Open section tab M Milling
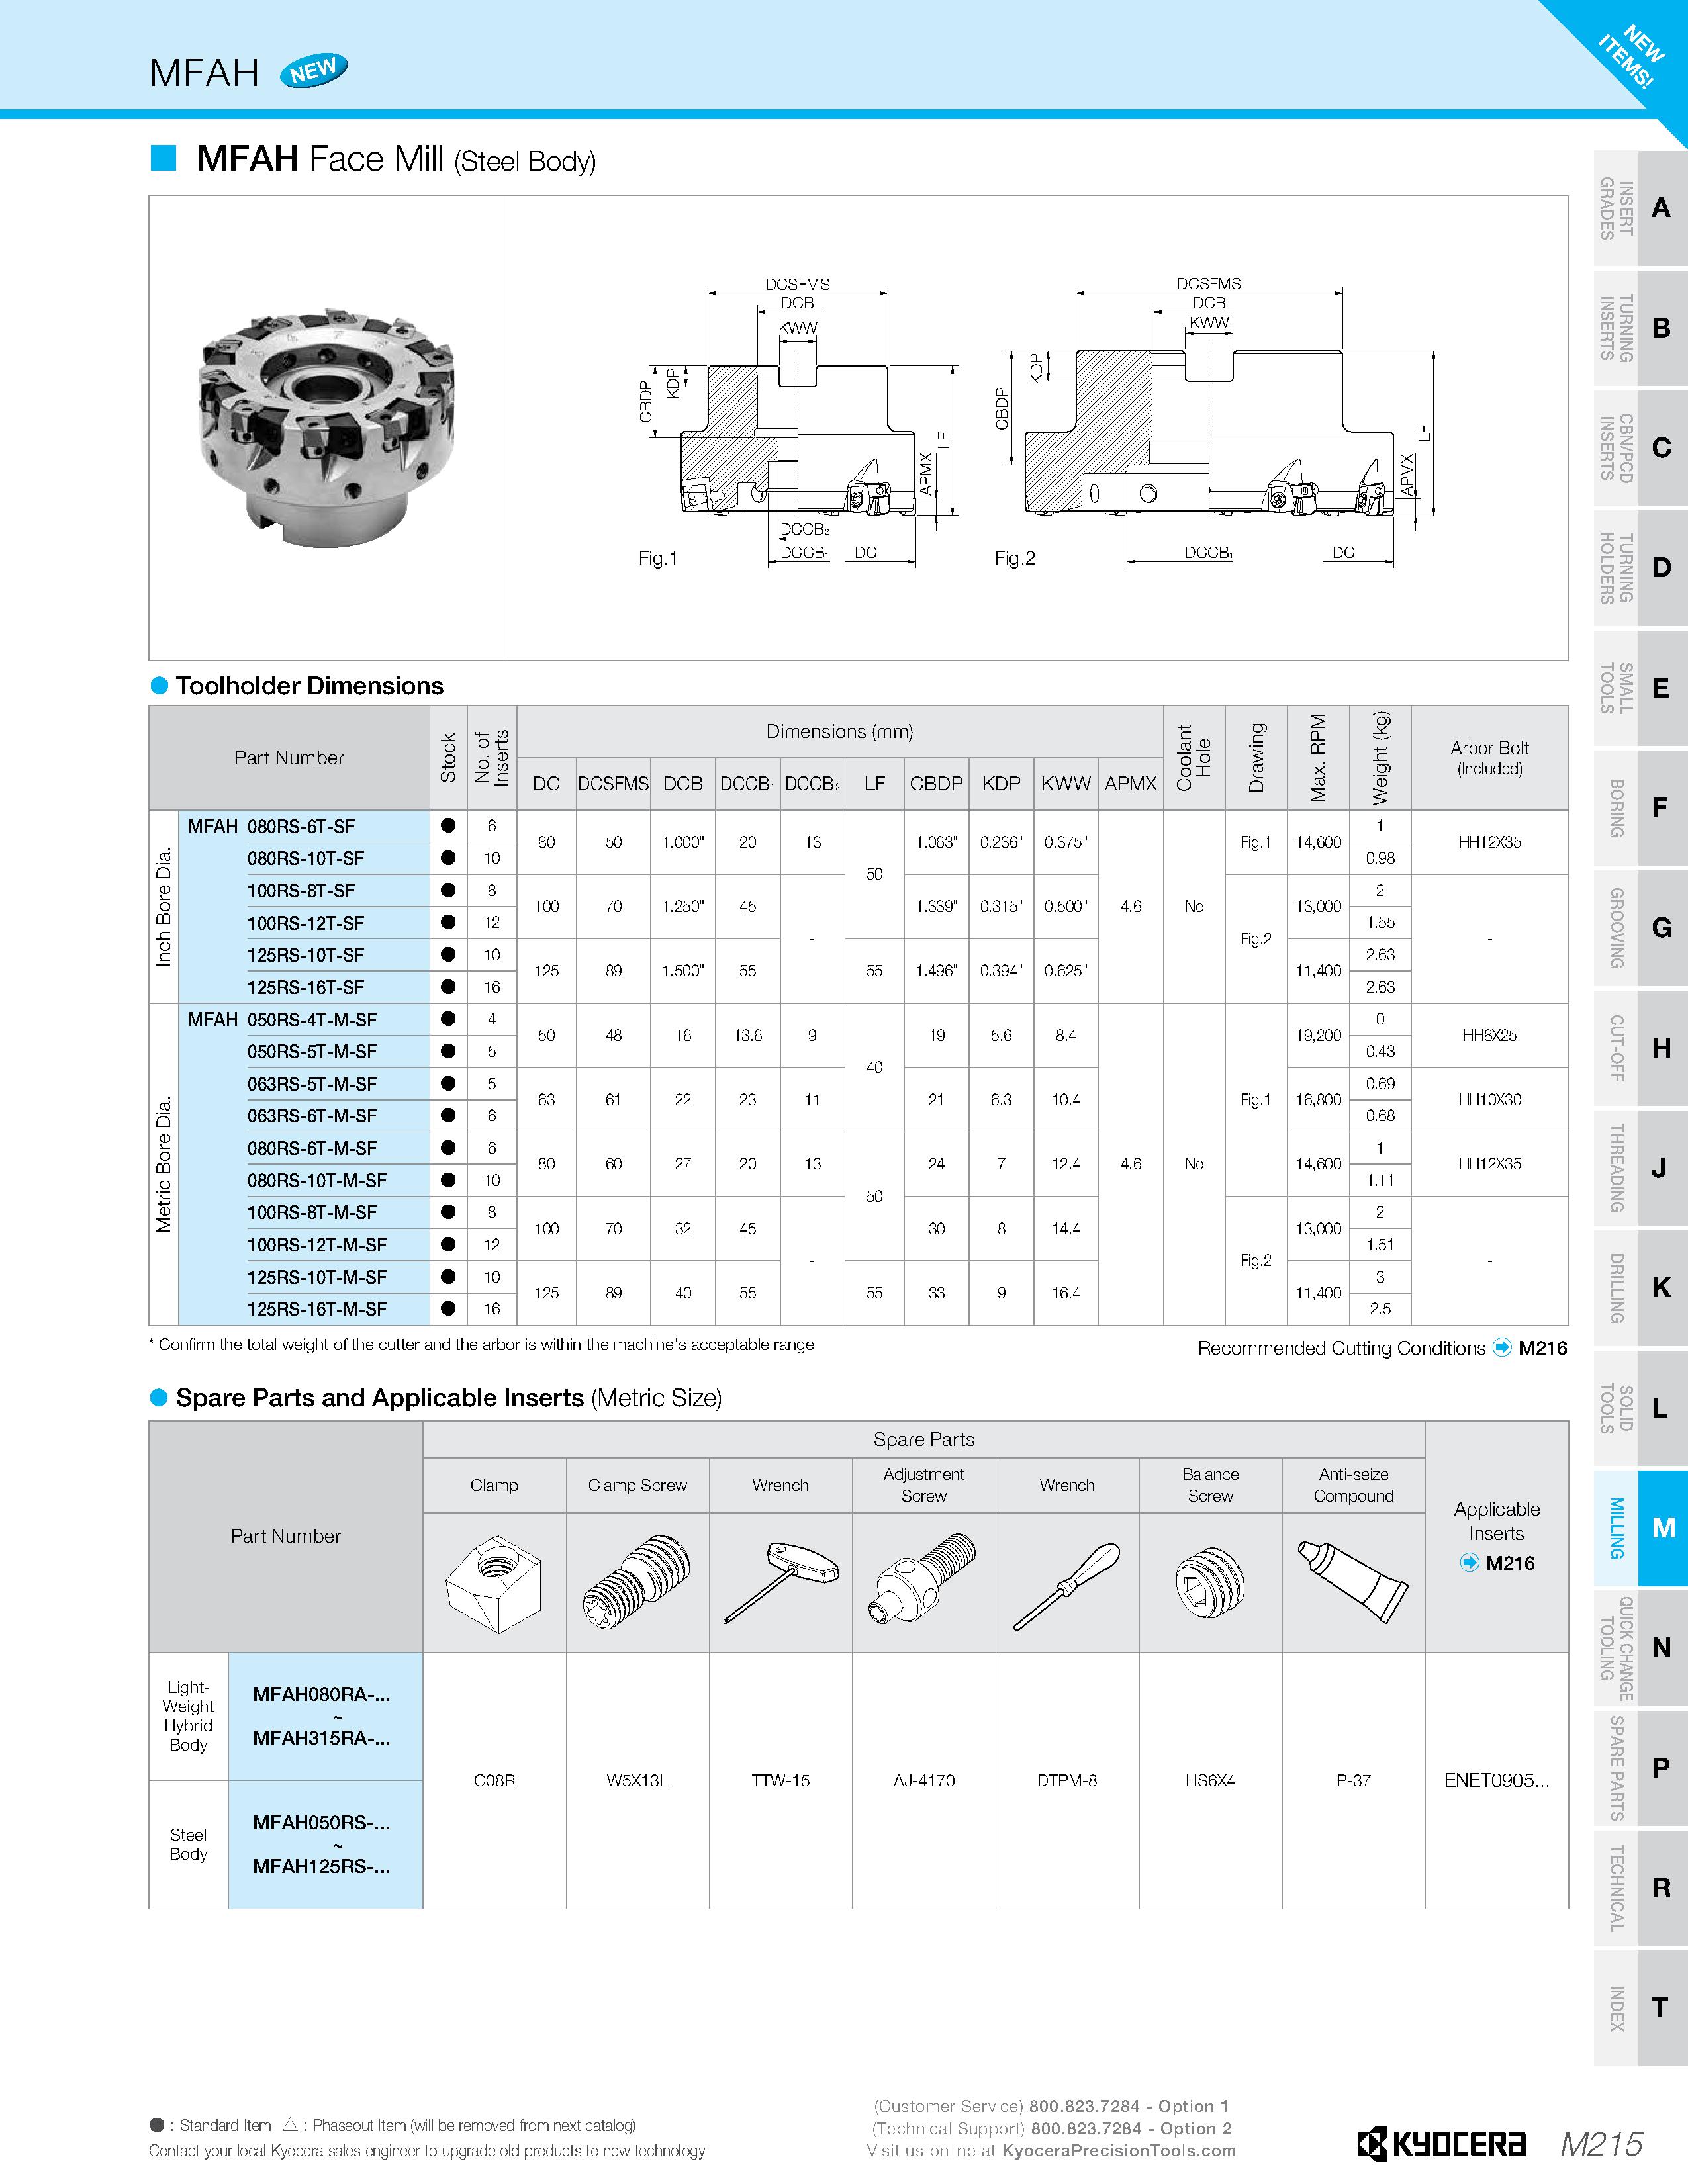 coord(1641,1528)
